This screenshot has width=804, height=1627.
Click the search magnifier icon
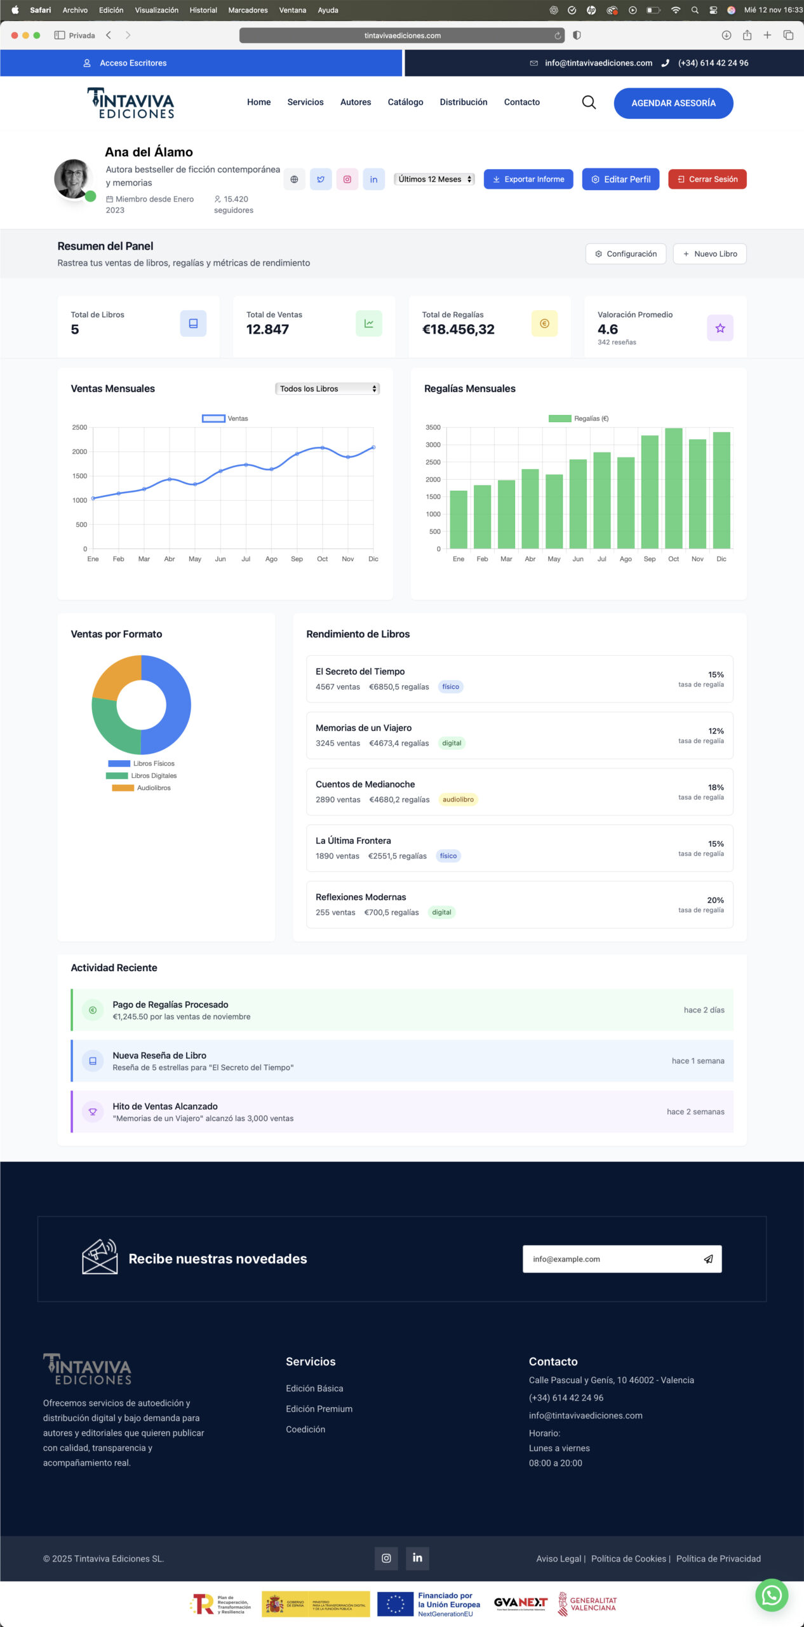589,102
